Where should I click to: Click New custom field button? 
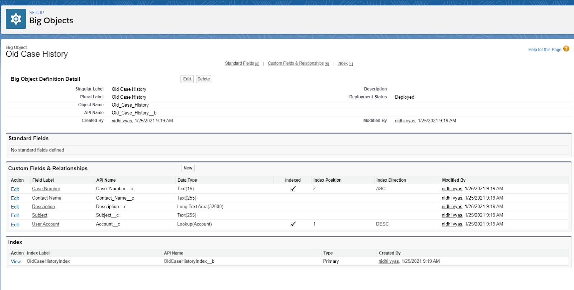[188, 168]
